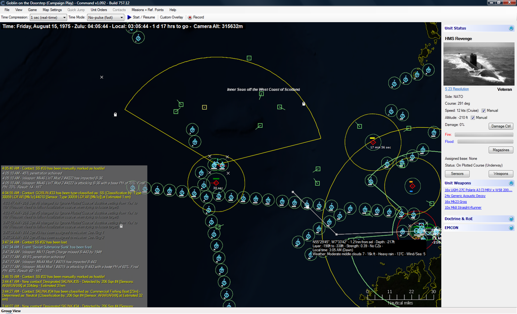Click the white lock marker at sector's left corner

[x=116, y=115]
